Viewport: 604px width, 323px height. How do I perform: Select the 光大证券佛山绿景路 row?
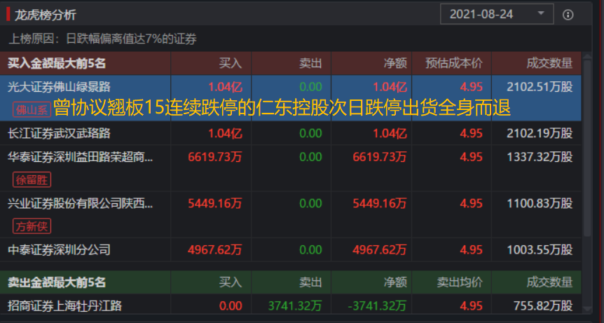59,87
